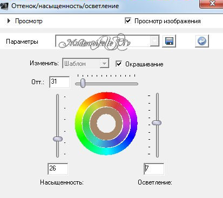This screenshot has width=223, height=198.
Task: Toggle the Окрашивание checkbox
Action: click(119, 64)
